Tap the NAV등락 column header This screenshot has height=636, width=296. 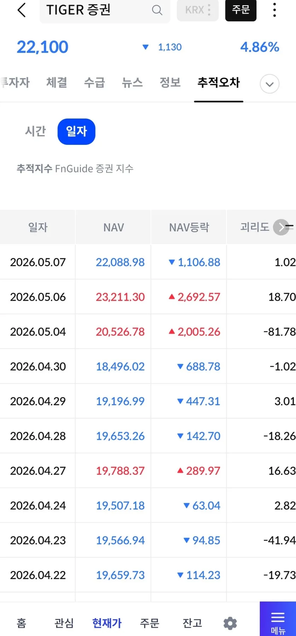pos(189,227)
